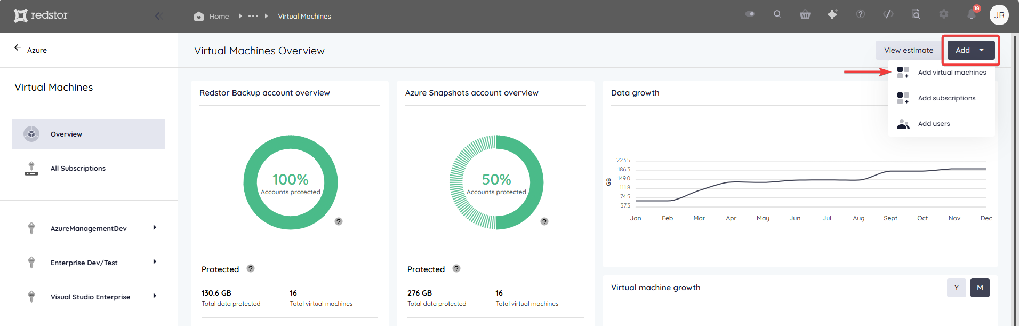Screen dimensions: 1019x326
Task: Click Redstor Backup account overview heading
Action: point(264,93)
